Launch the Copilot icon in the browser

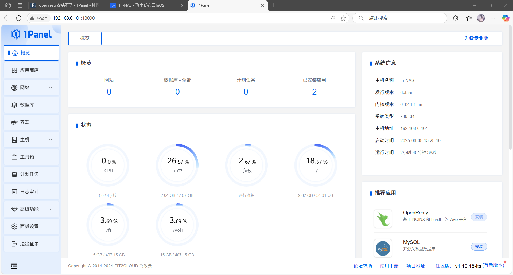506,18
